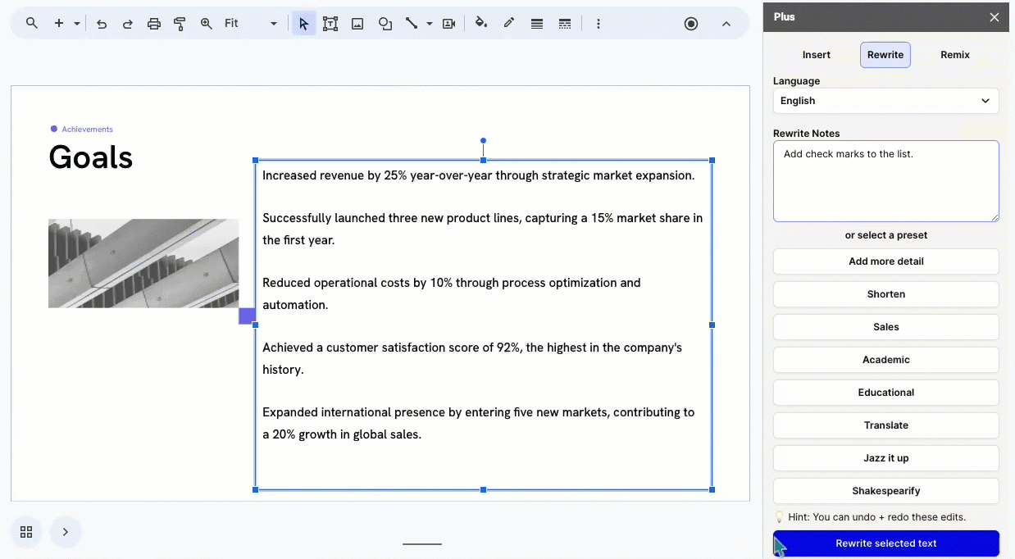Click the Rewrite selected text button

886,543
